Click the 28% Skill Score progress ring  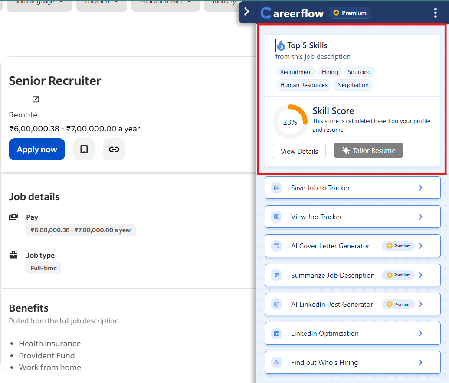pos(290,121)
